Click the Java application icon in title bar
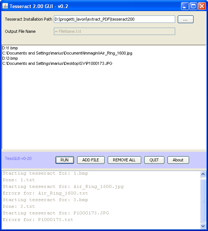Image resolution: width=208 pixels, height=231 pixels. [x=5, y=6]
